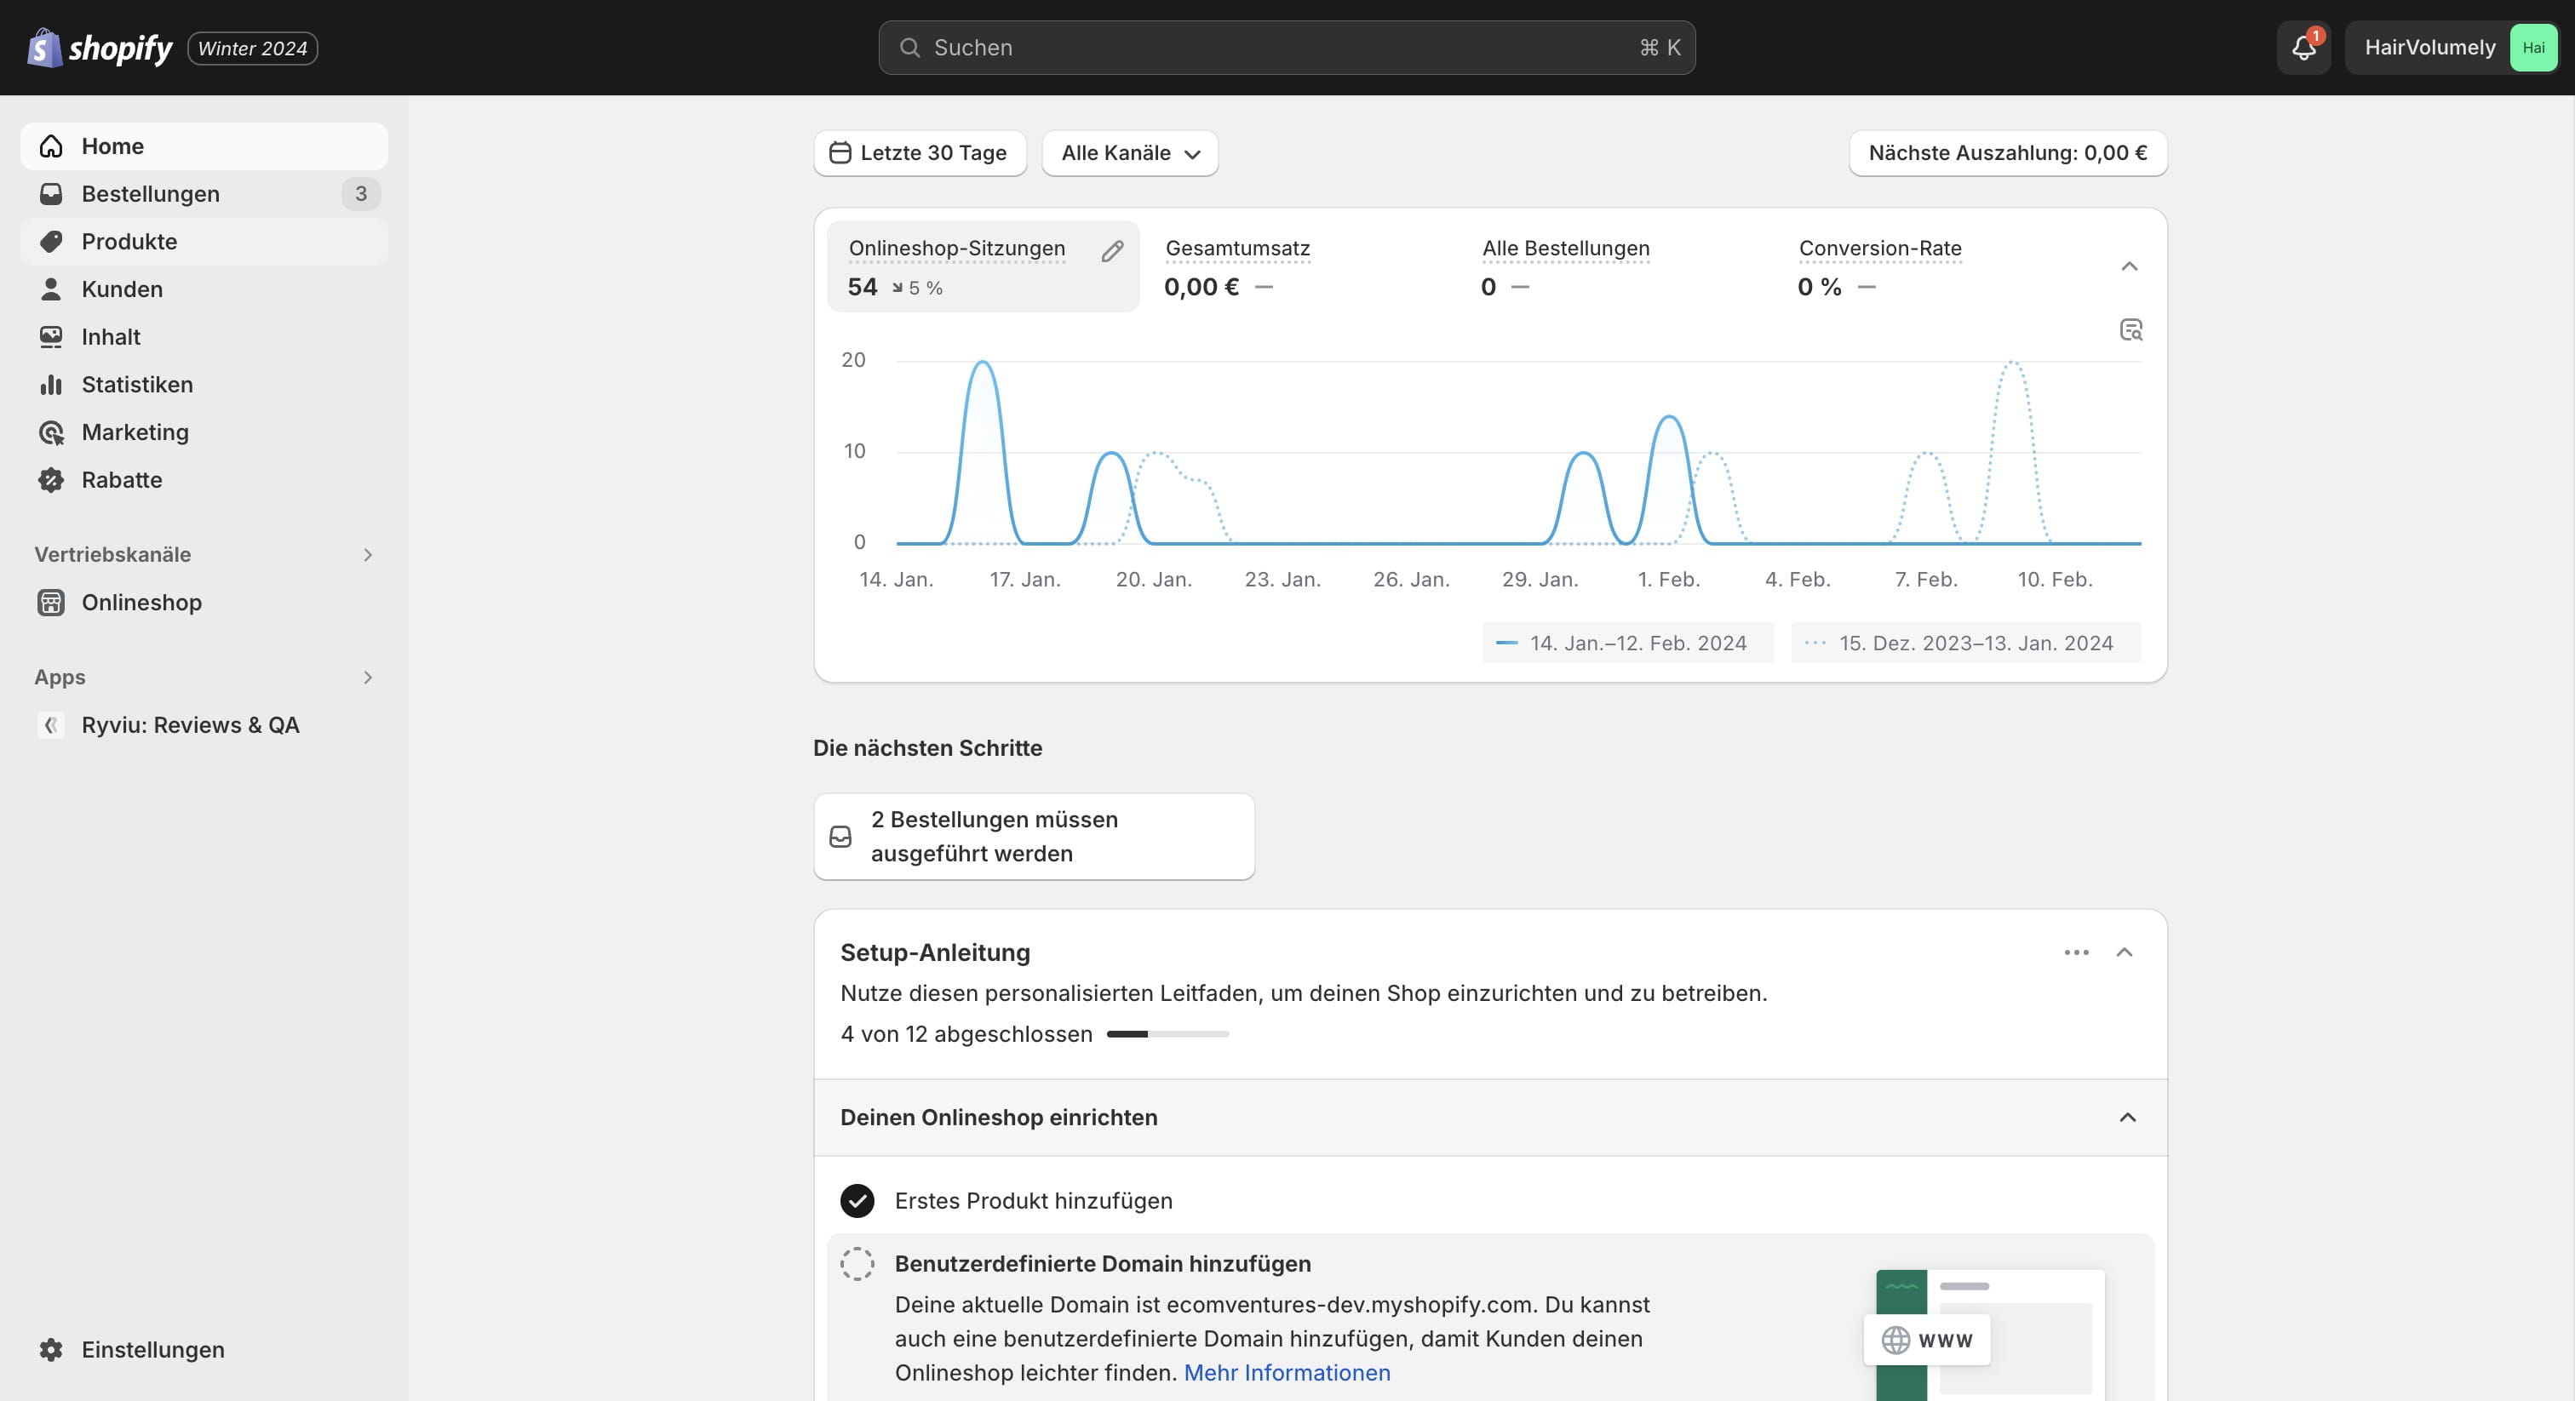Collapse Deinen Onlineshop einrichten section
The image size is (2575, 1401).
2127,1118
